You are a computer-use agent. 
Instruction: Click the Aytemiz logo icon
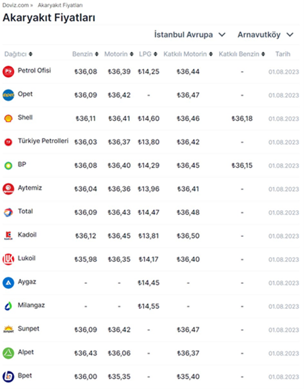tap(8, 188)
